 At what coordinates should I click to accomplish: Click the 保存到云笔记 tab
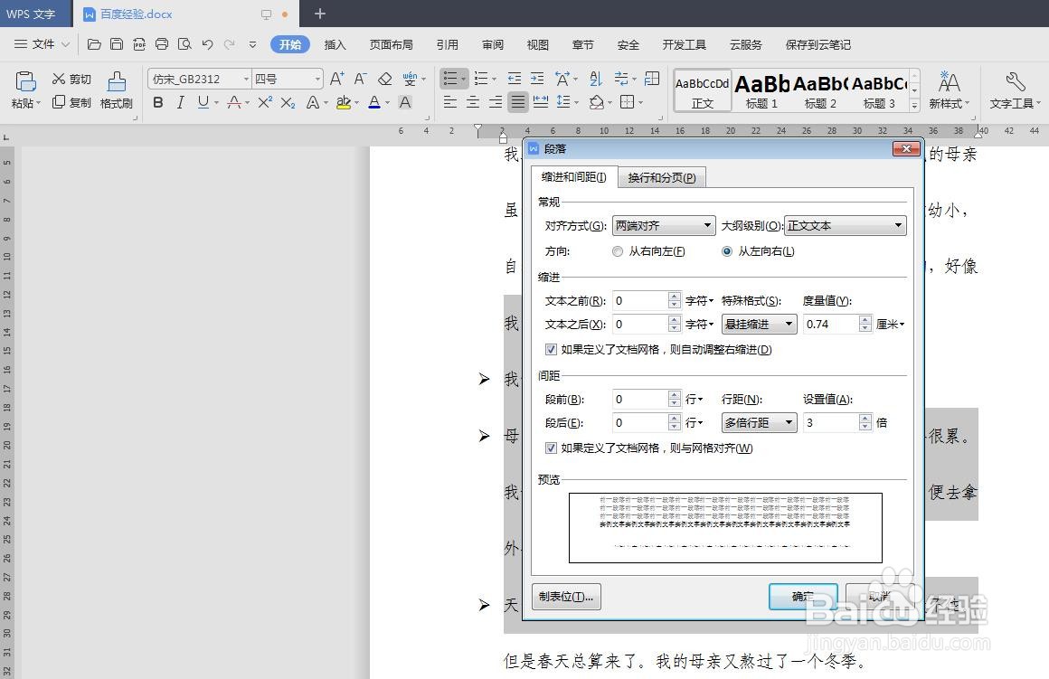click(818, 45)
